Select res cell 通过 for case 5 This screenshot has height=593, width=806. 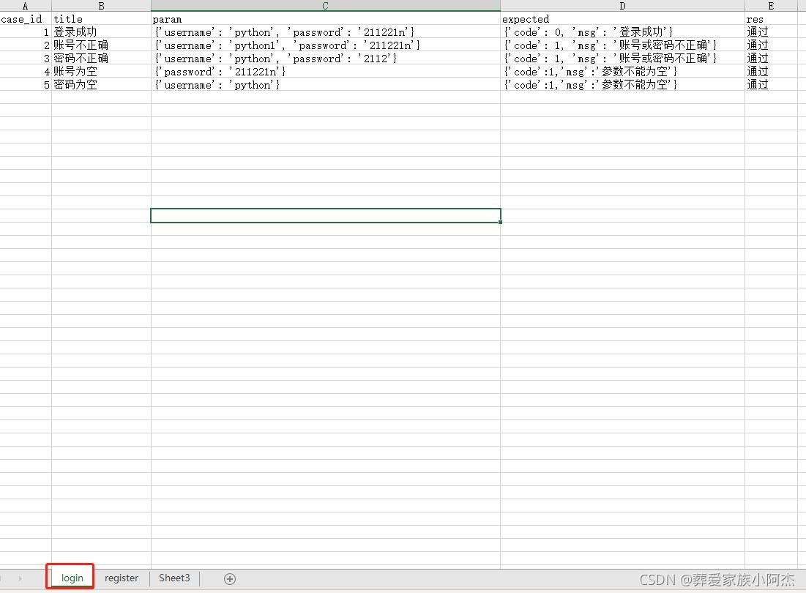click(771, 84)
